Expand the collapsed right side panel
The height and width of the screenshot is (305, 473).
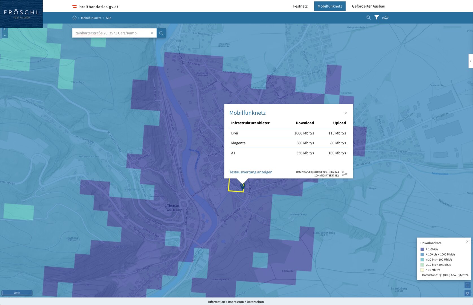(x=470, y=61)
